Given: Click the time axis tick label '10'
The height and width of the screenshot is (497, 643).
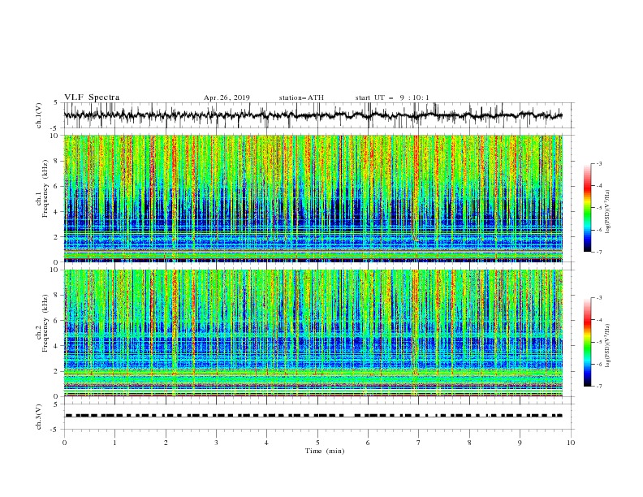Looking at the screenshot, I should tap(571, 443).
